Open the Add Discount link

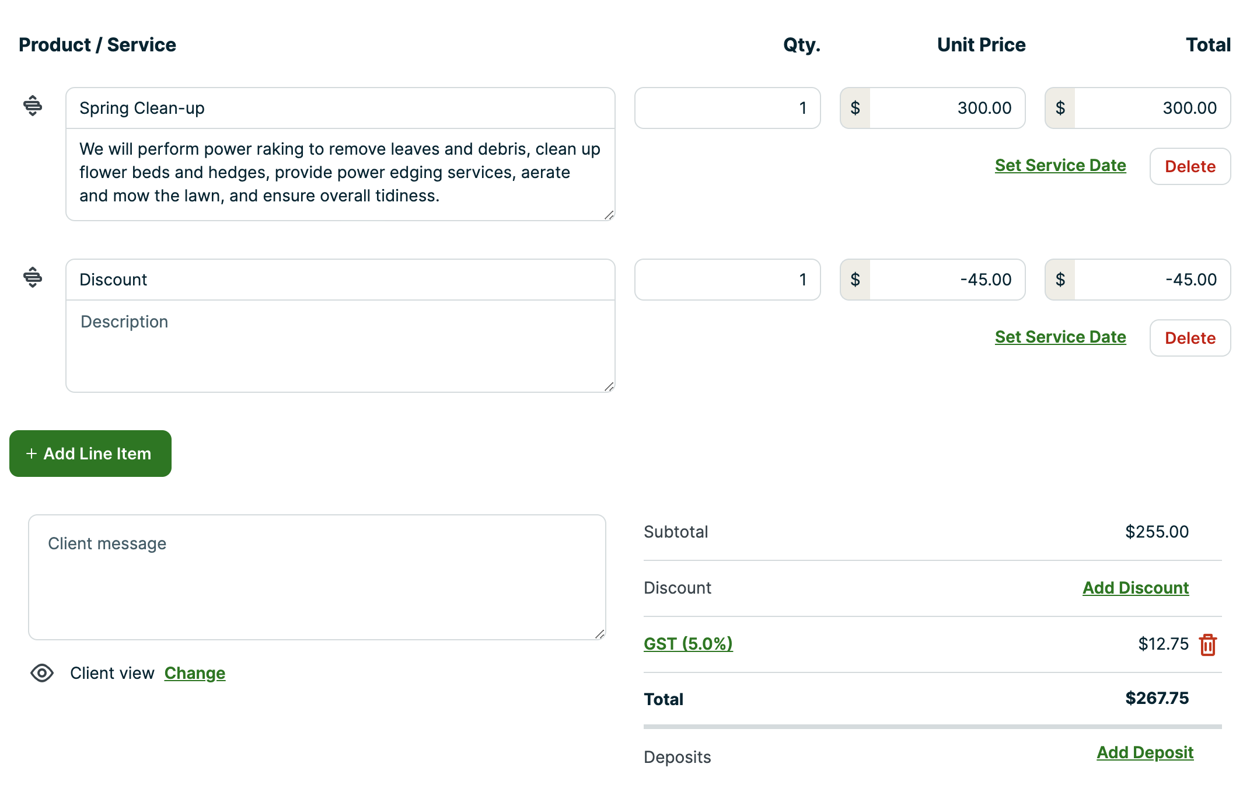[1134, 588]
